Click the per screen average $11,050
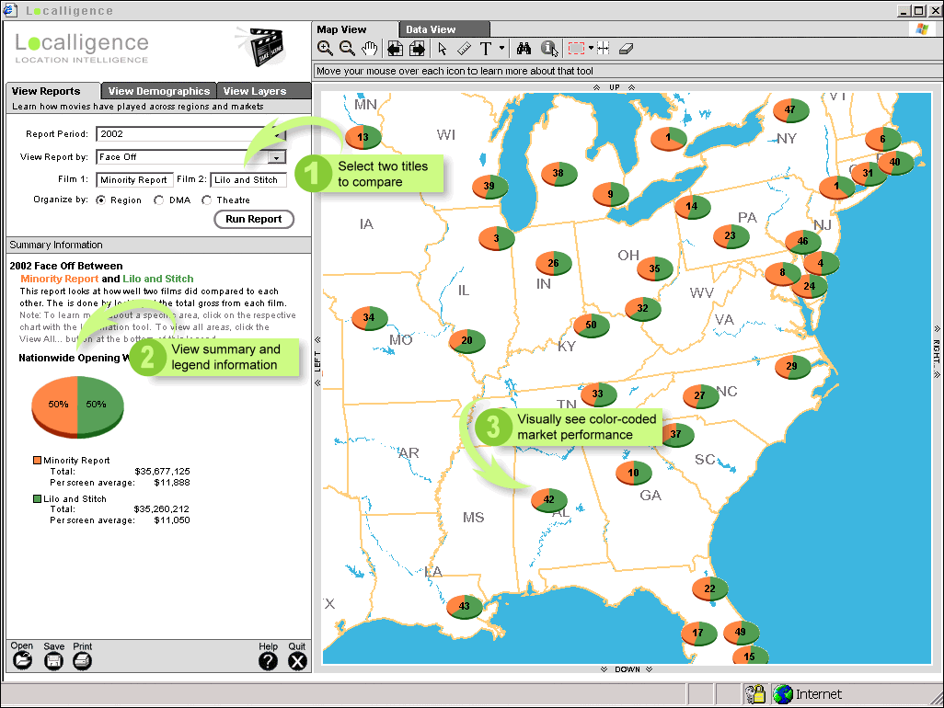This screenshot has width=944, height=708. click(x=171, y=520)
